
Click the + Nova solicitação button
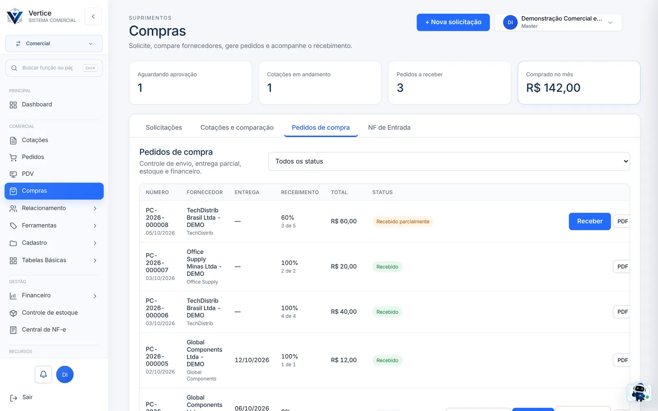pos(453,22)
